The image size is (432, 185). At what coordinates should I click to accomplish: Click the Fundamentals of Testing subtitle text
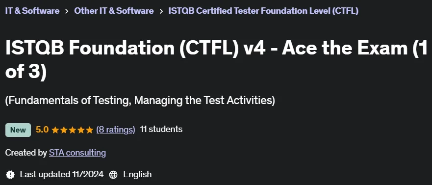tap(140, 101)
